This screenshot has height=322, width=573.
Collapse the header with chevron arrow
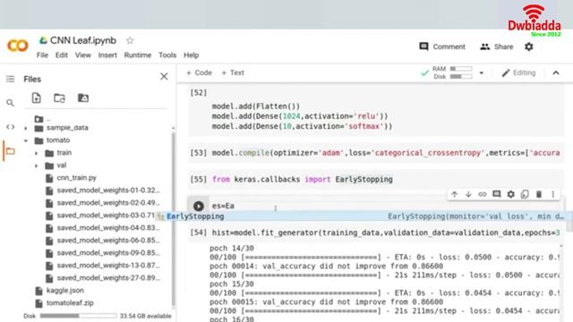[x=556, y=73]
